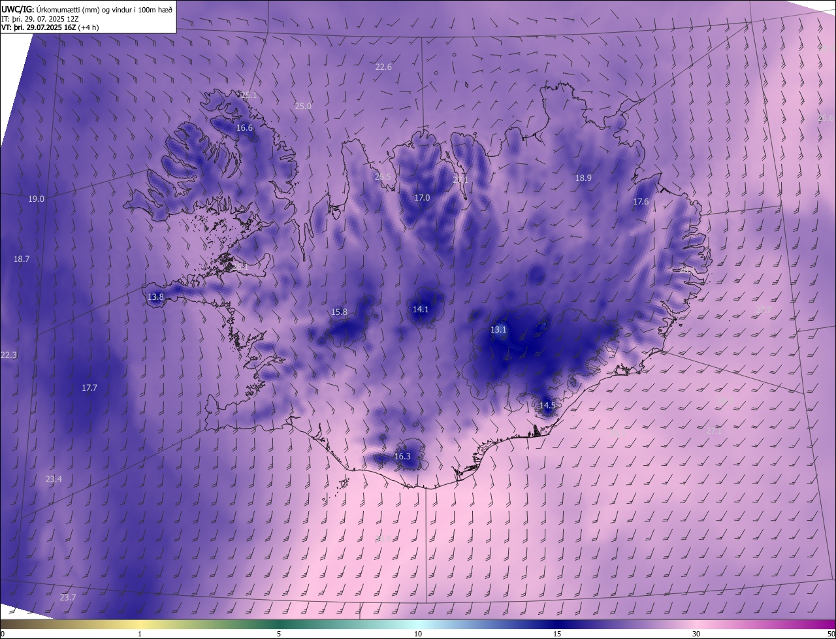Click the color scale tick labelled 5
Screen dimensions: 836x639
coord(279,634)
